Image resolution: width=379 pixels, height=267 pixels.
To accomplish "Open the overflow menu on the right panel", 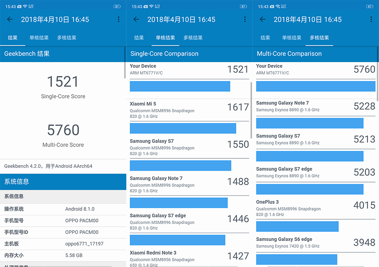I will [371, 19].
